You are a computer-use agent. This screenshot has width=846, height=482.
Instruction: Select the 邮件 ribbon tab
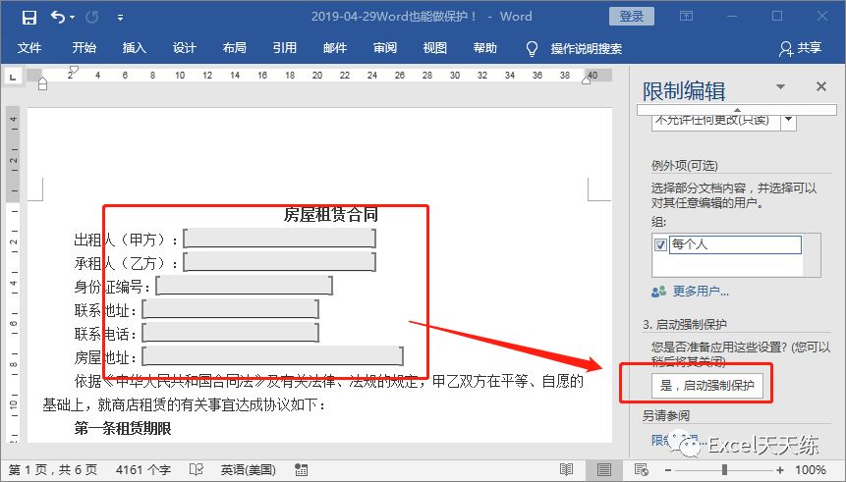334,48
